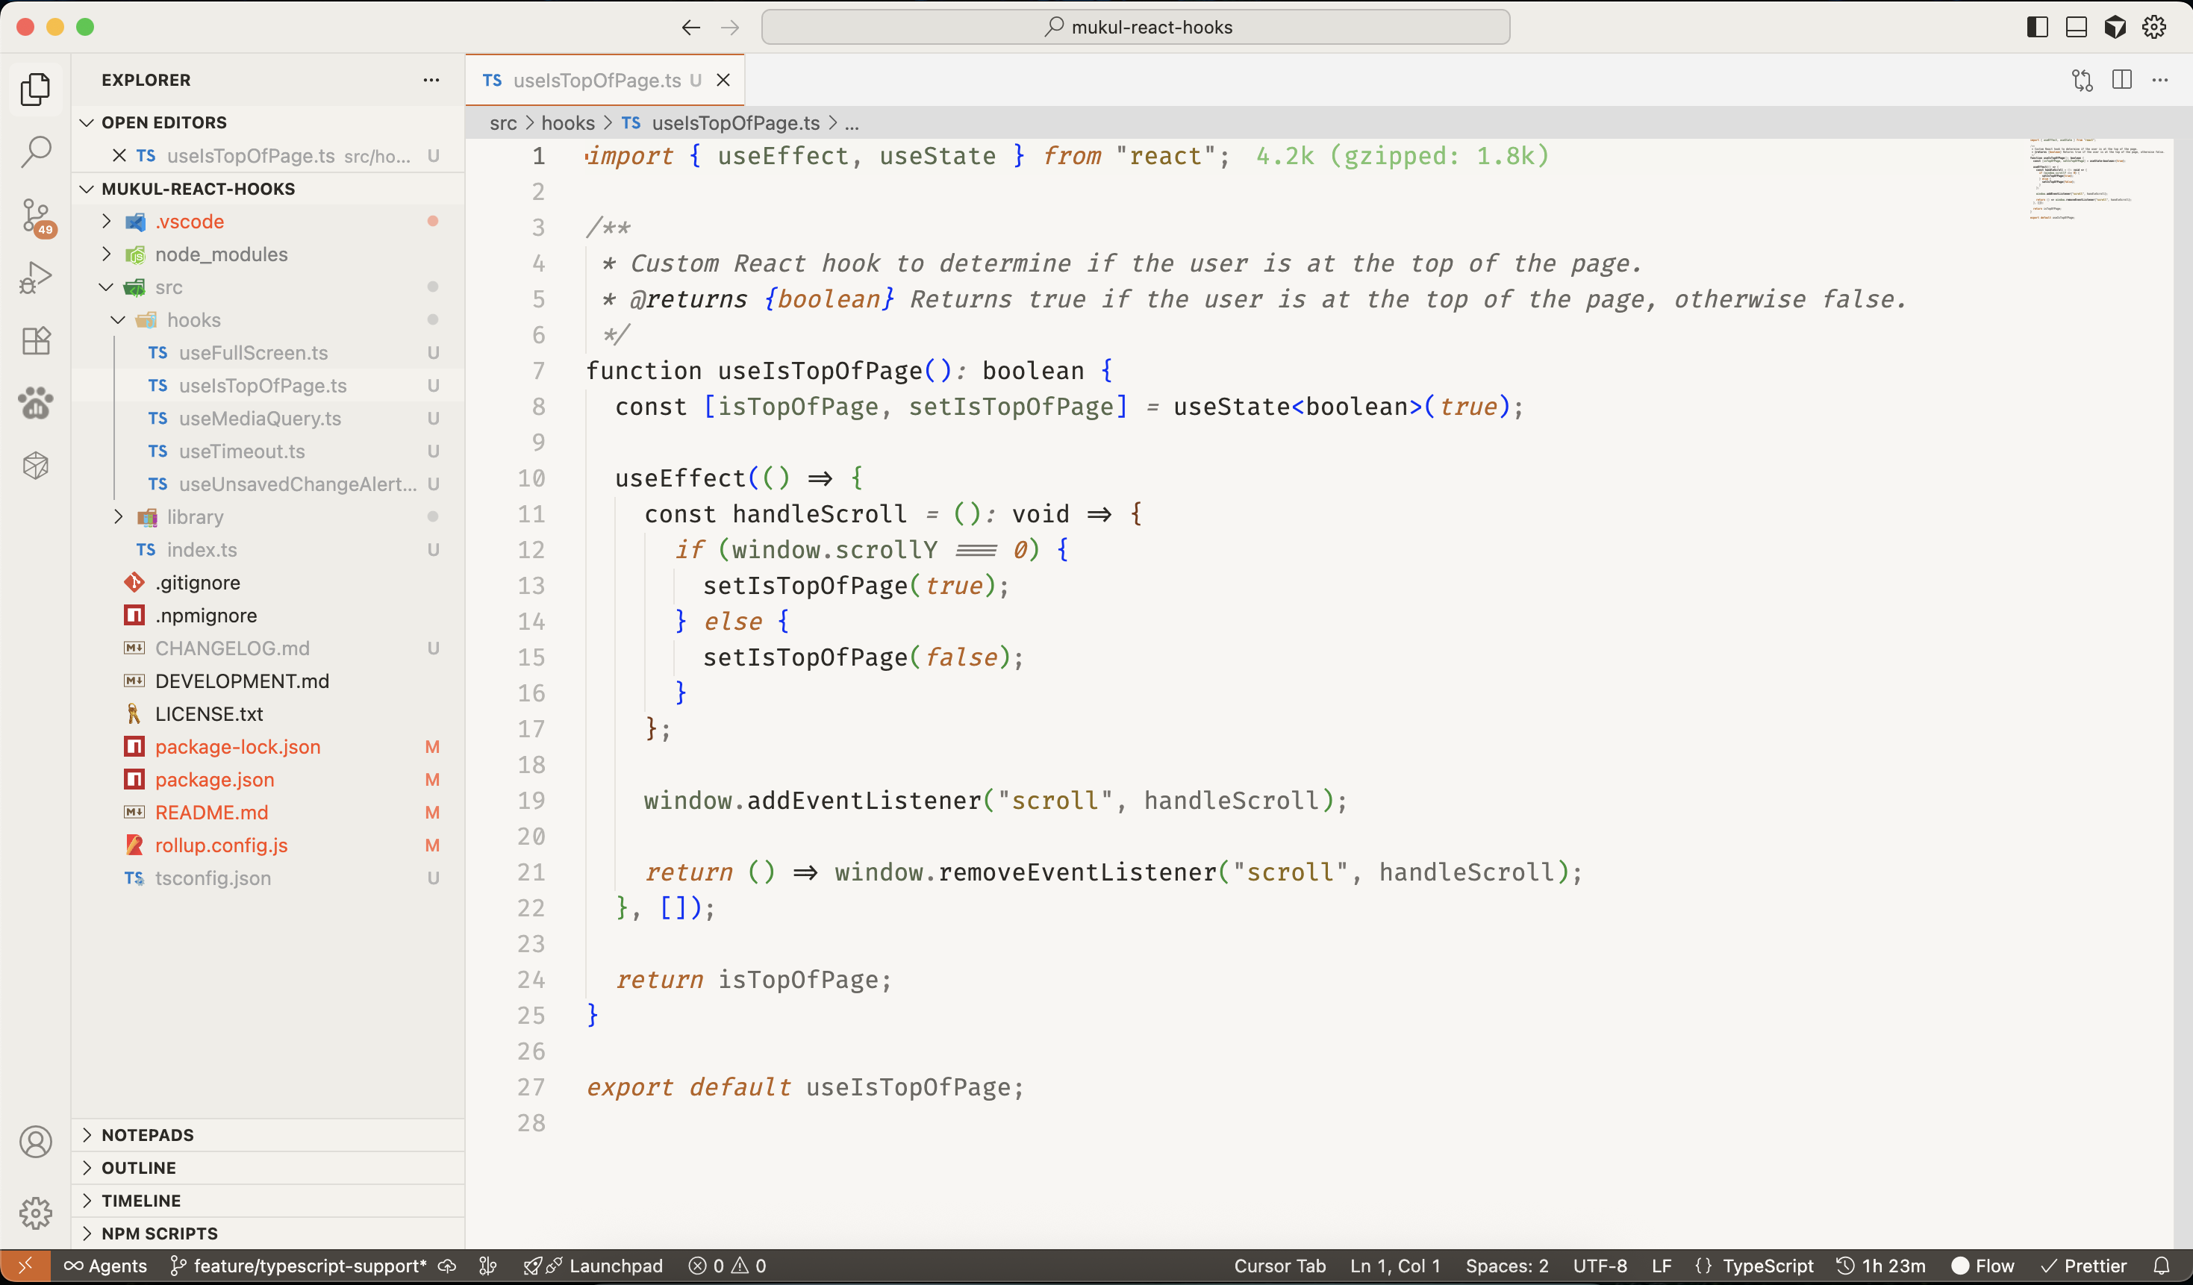This screenshot has height=1285, width=2193.
Task: Expand the NOTEPADS section
Action: (x=267, y=1134)
